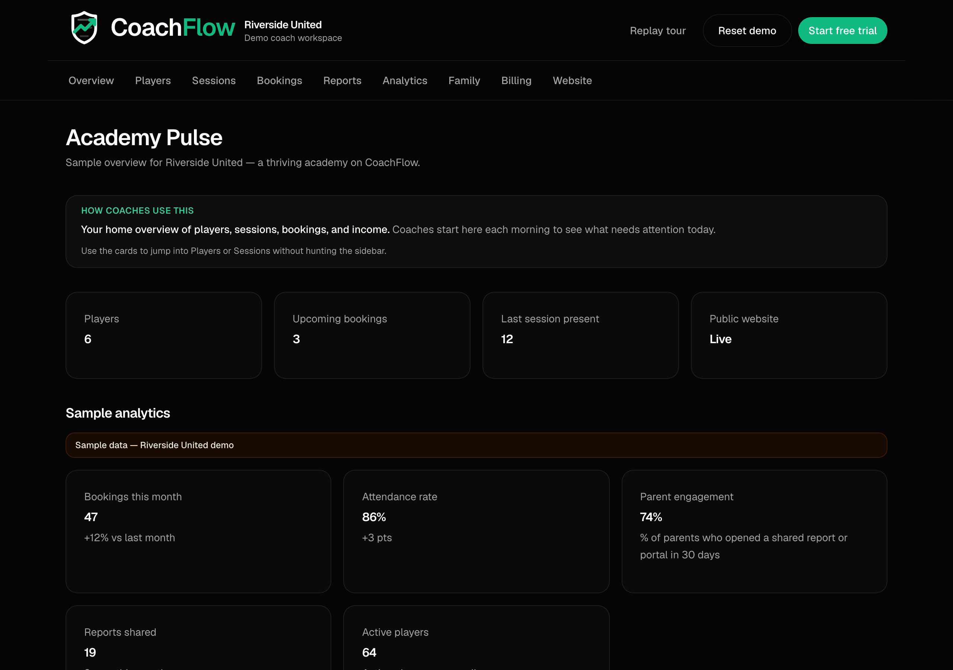Open the Public website Live card

click(788, 335)
